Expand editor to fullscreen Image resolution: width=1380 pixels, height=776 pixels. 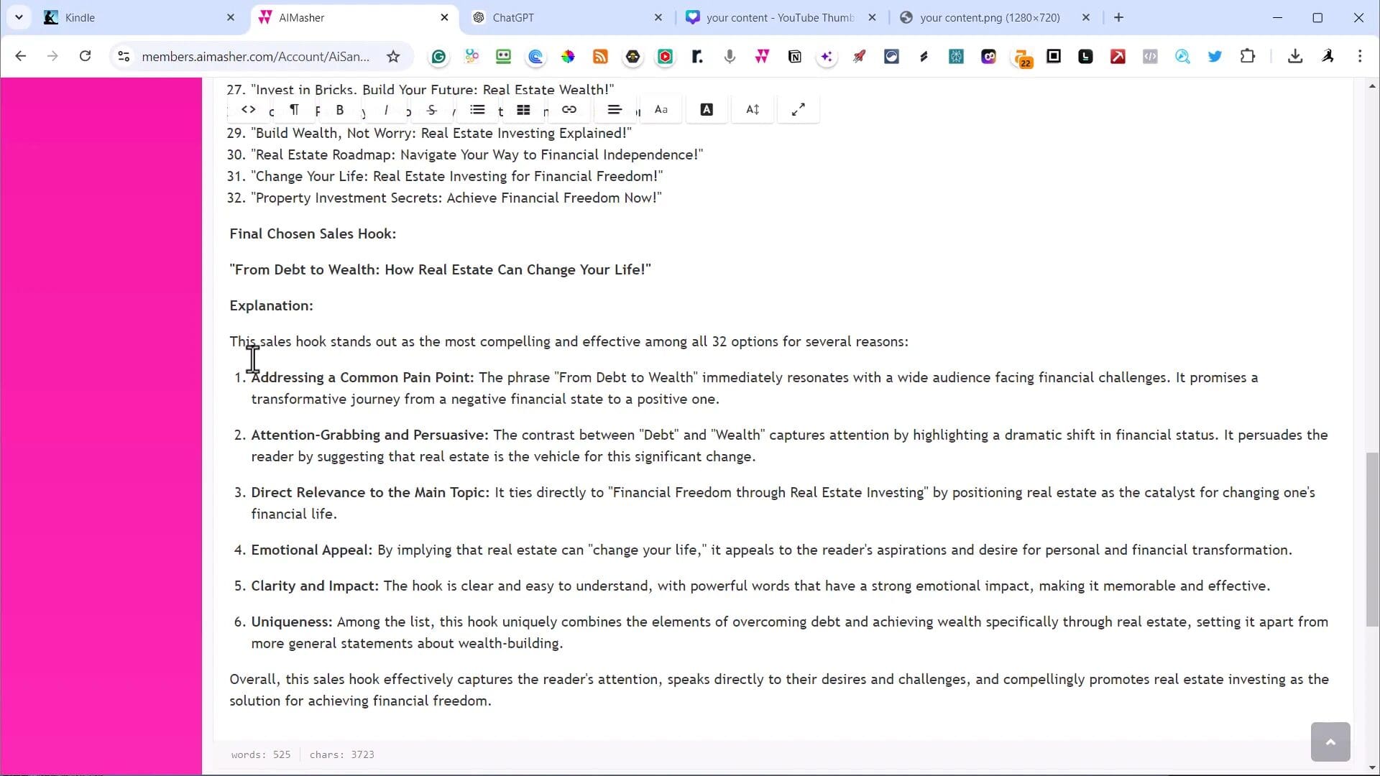point(798,110)
